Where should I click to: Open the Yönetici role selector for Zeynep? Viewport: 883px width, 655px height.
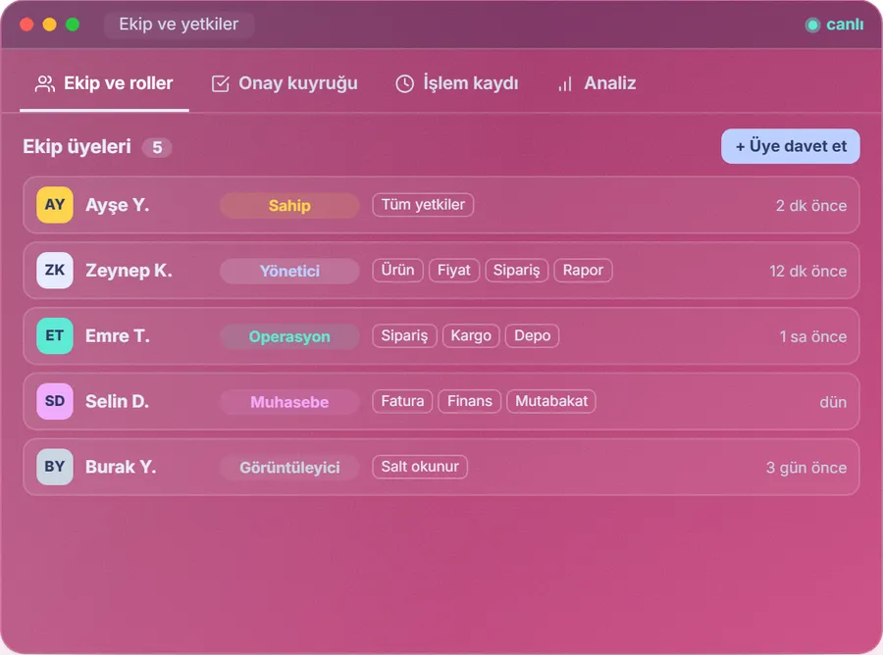coord(289,271)
